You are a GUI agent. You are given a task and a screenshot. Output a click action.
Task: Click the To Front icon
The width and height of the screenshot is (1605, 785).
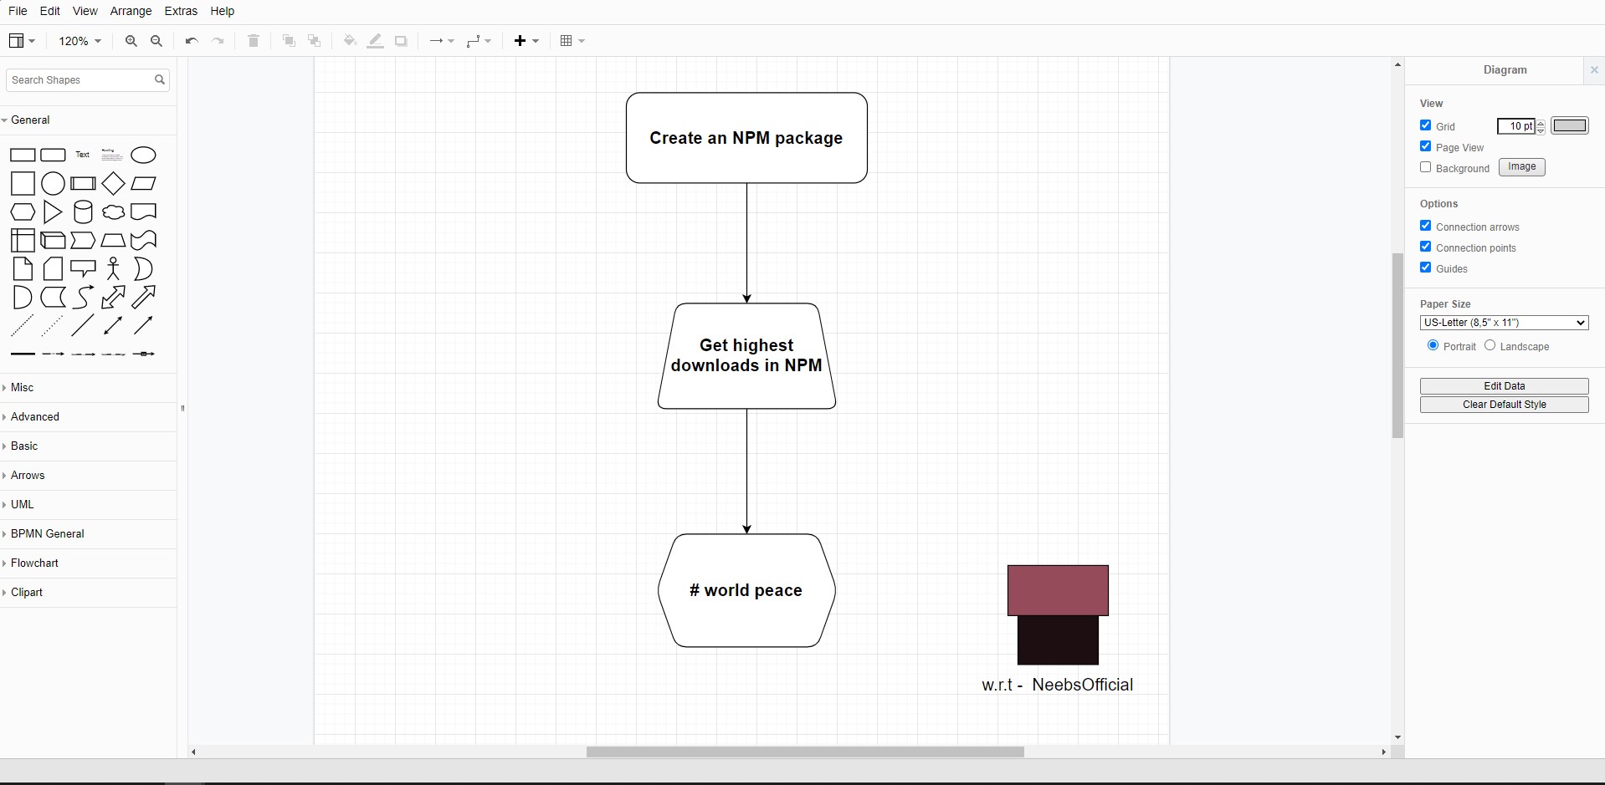click(289, 41)
